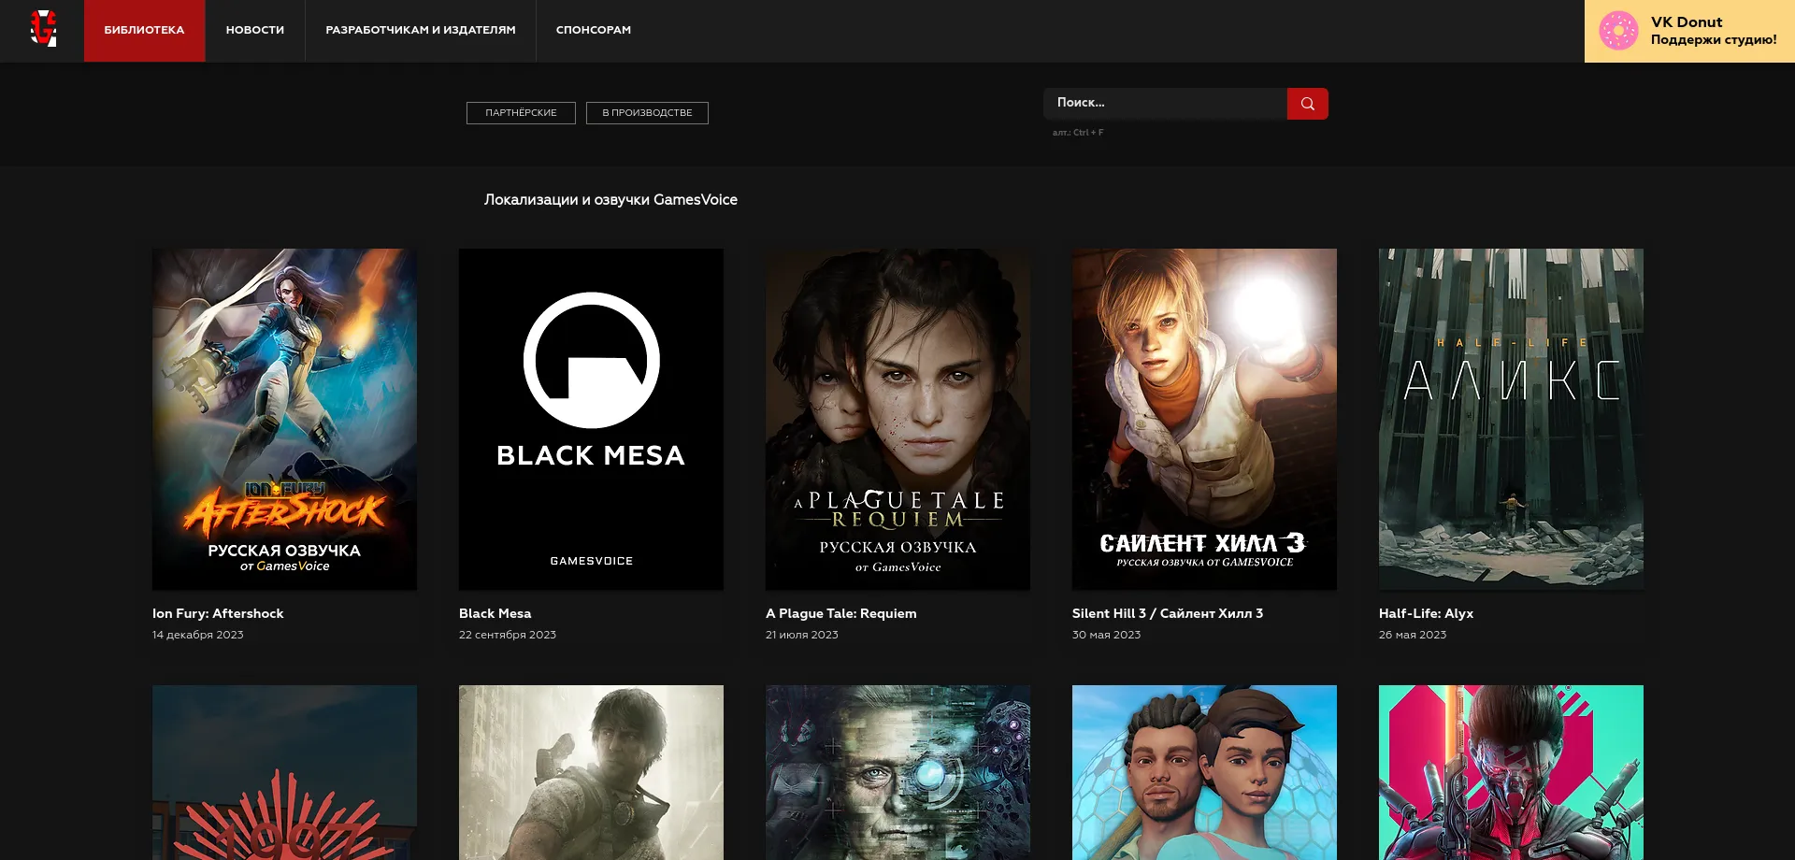The height and width of the screenshot is (860, 1795).
Task: Open the Half-Life: Alyx cover
Action: (1511, 419)
